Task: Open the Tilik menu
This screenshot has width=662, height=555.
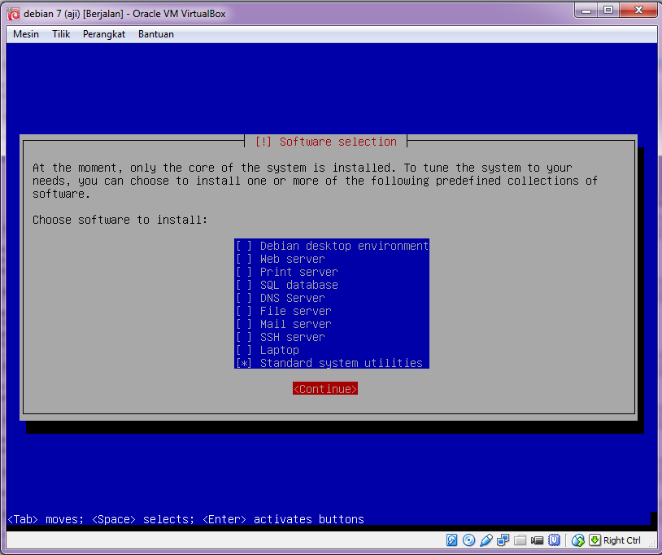Action: [x=61, y=34]
